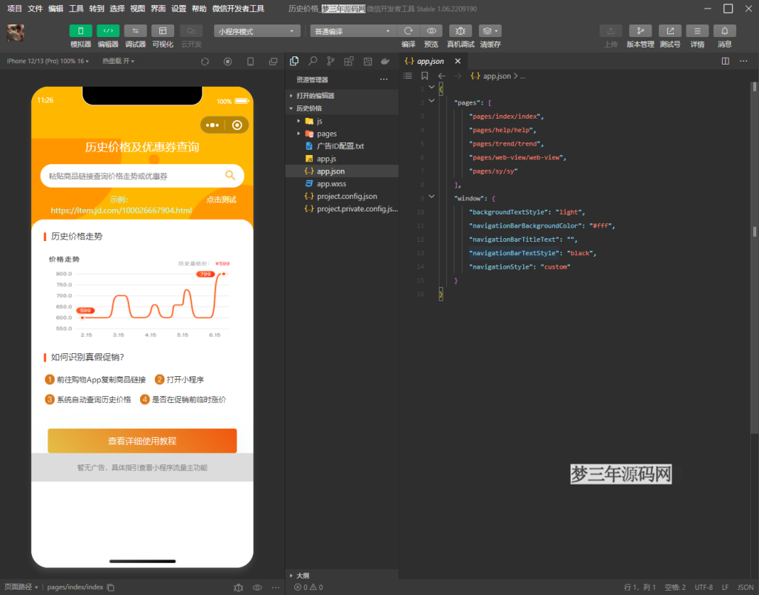Toggle the 调试器 debugger panel

pyautogui.click(x=135, y=31)
